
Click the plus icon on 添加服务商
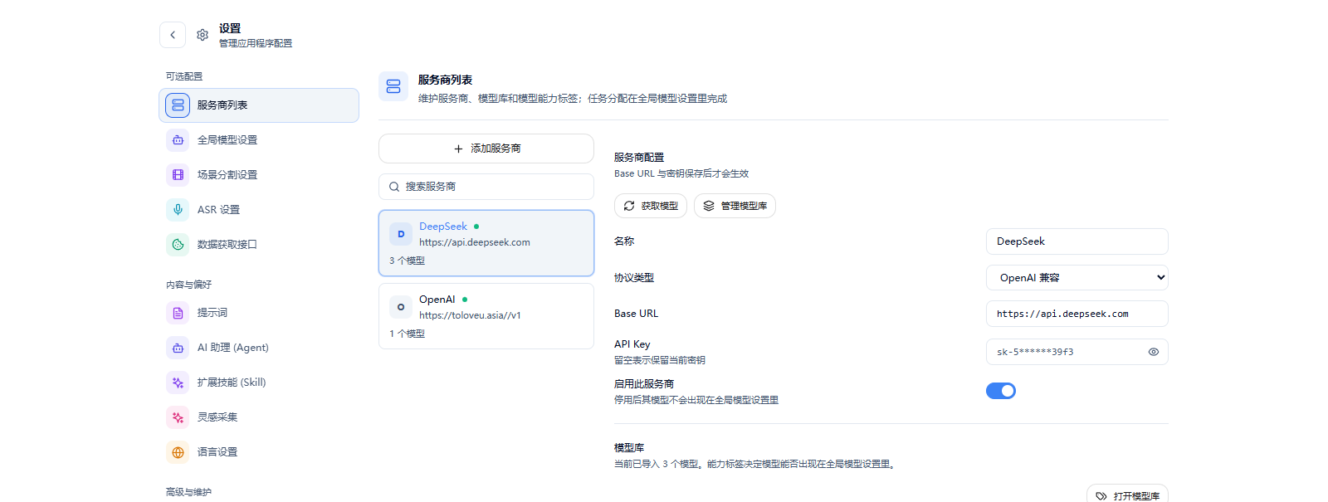458,149
